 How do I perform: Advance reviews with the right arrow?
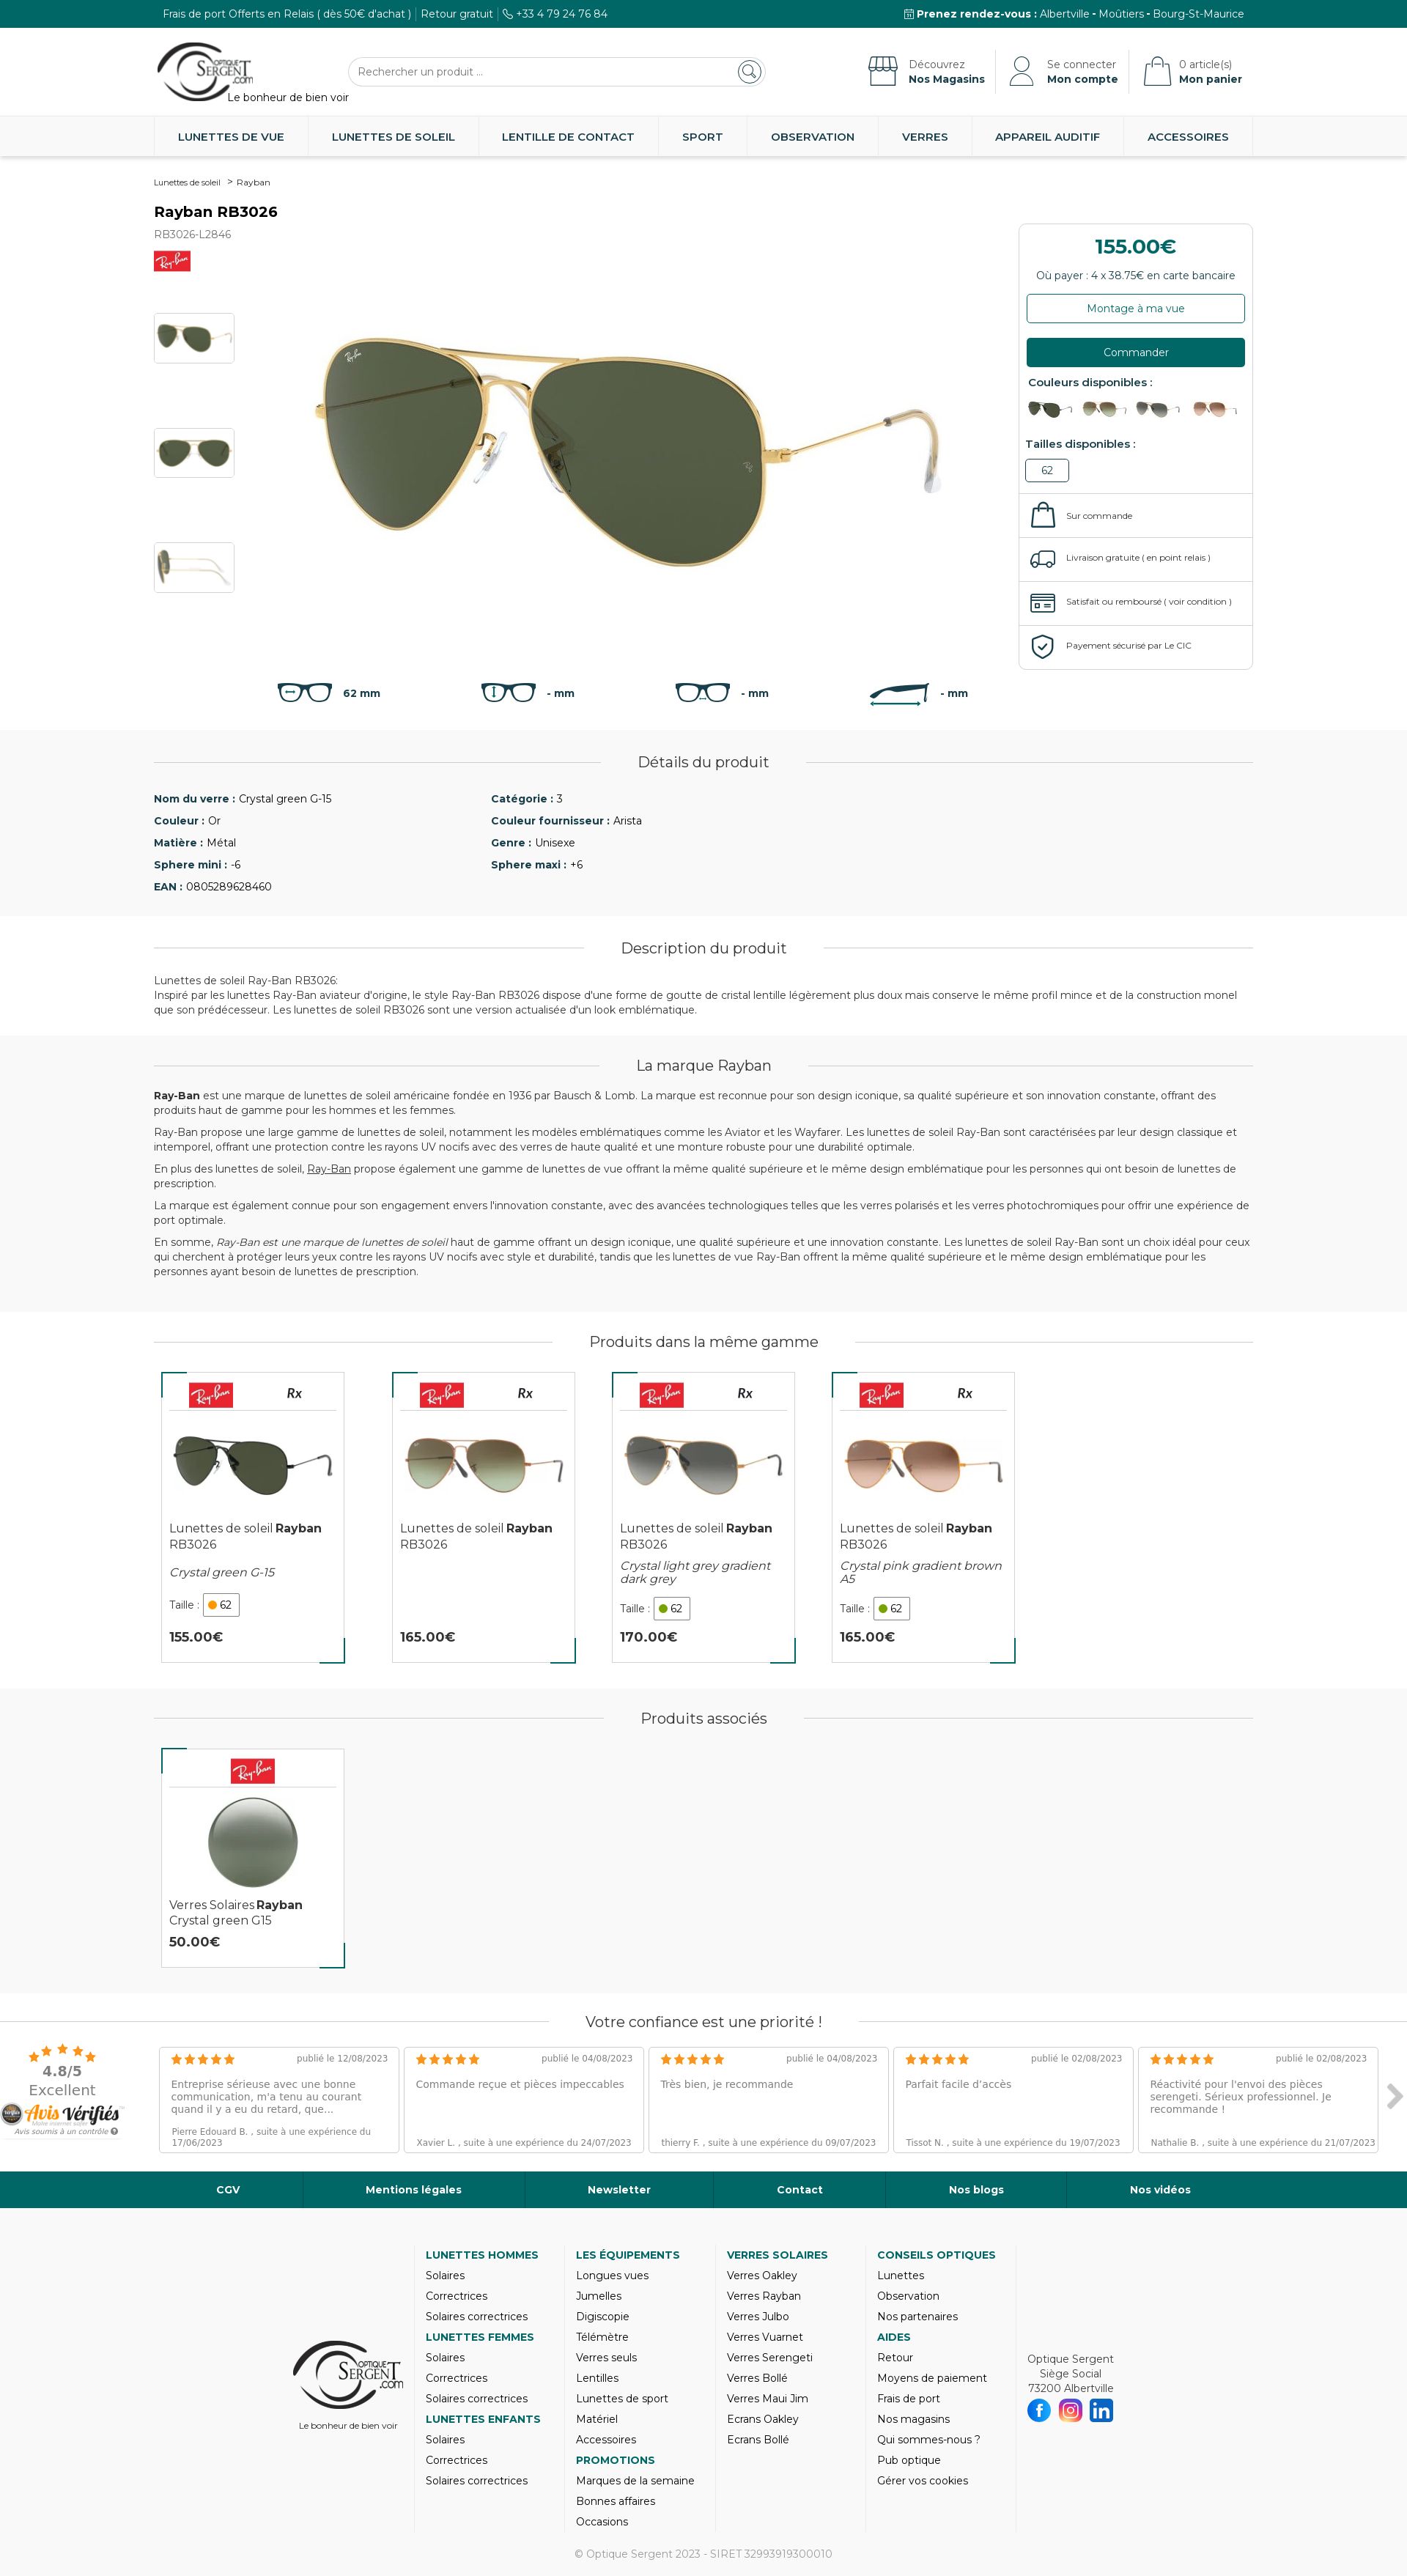(1394, 2096)
